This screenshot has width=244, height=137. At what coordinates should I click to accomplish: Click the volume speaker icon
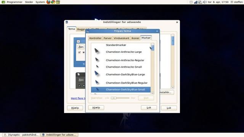[205, 2]
